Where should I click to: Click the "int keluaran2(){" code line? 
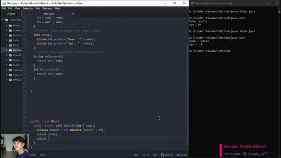click(x=46, y=69)
